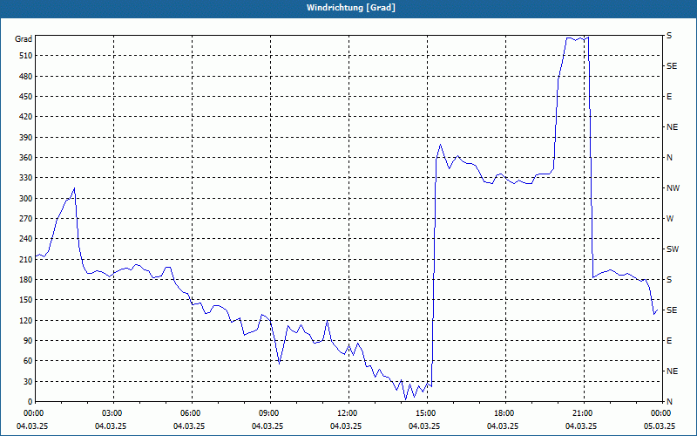Pick the 12:00 time axis label

[x=346, y=413]
